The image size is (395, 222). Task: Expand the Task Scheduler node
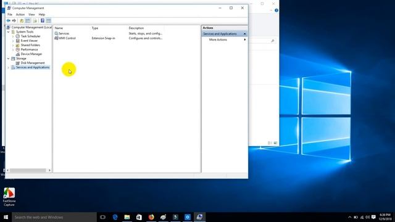[13, 36]
